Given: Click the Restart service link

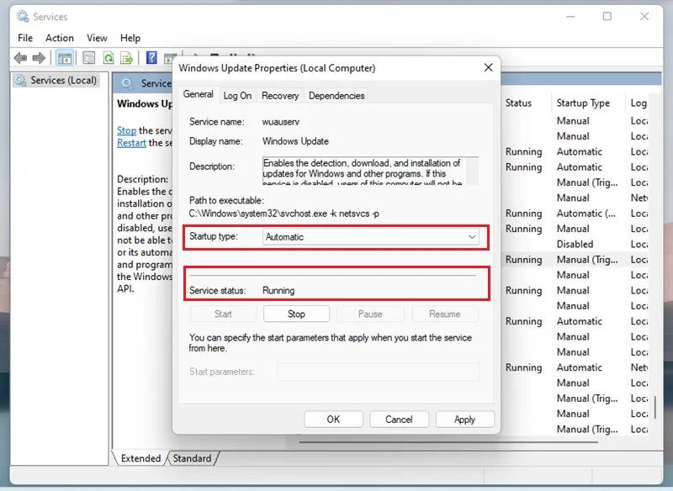Looking at the screenshot, I should click(131, 143).
